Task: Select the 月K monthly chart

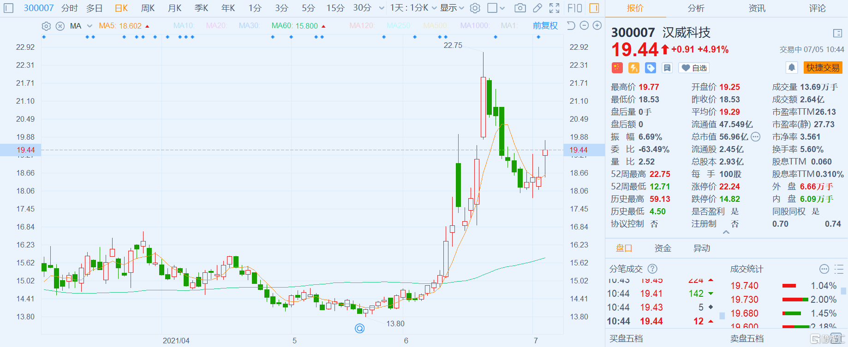Action: click(x=174, y=8)
